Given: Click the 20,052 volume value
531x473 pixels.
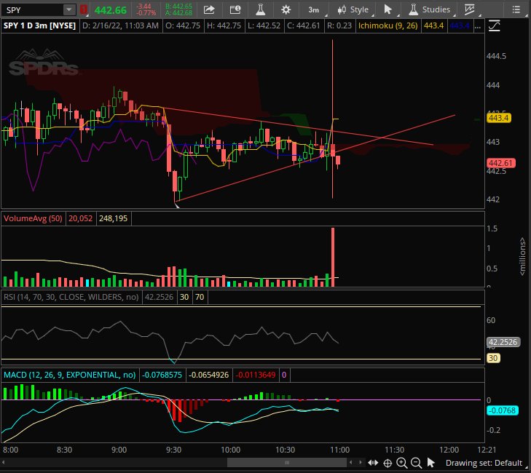Looking at the screenshot, I should (x=81, y=218).
